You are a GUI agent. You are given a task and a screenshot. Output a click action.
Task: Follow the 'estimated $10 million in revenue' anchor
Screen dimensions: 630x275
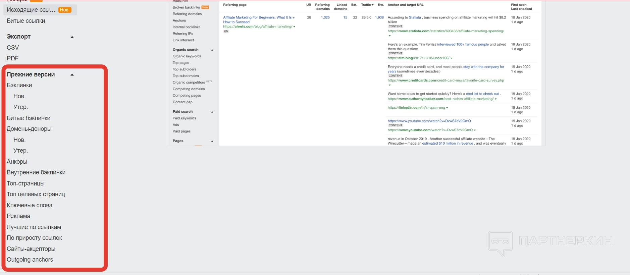pos(448,144)
